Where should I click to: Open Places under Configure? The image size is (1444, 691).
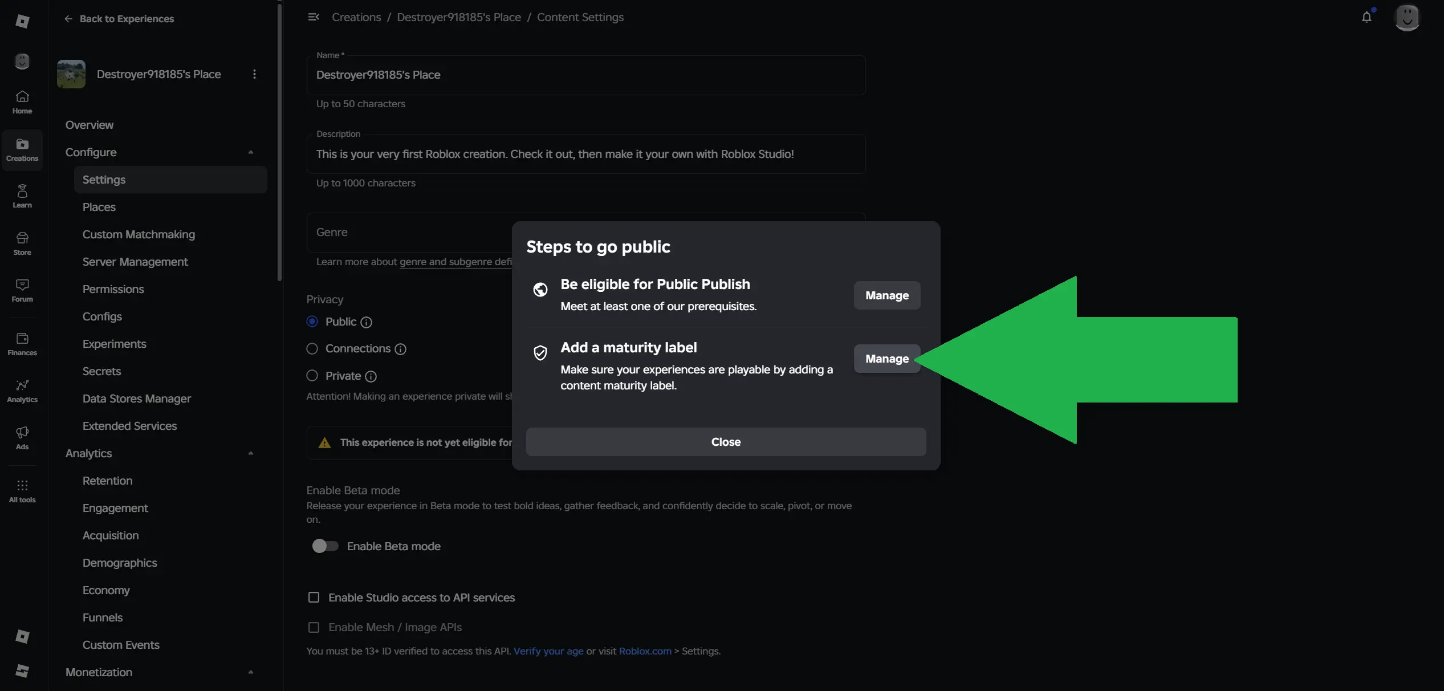pyautogui.click(x=99, y=207)
